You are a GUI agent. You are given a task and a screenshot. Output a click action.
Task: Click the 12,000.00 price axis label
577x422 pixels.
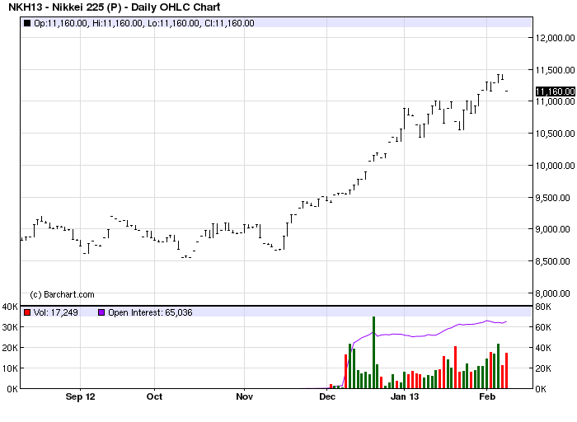tap(556, 38)
